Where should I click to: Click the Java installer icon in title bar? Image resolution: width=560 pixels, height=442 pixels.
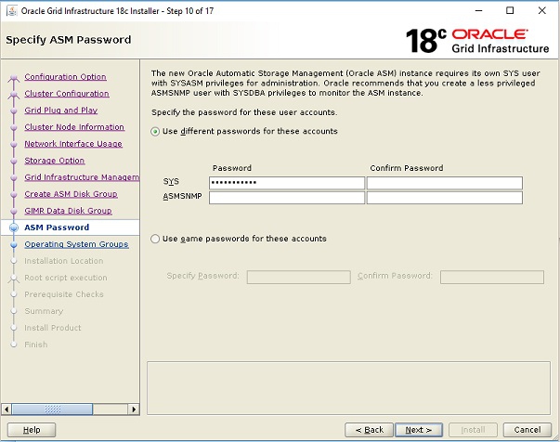(12, 11)
